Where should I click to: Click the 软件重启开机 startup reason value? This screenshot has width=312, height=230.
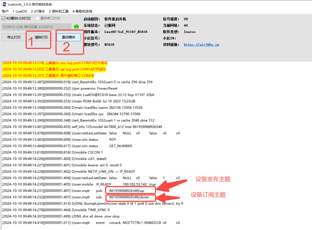(x=115, y=19)
